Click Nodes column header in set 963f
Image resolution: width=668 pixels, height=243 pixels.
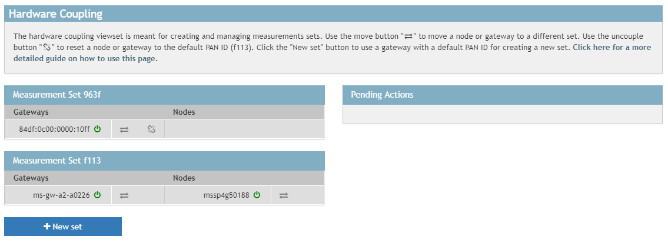[x=184, y=112]
